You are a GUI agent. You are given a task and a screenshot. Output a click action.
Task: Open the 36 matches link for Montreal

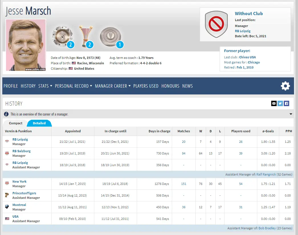183,207
